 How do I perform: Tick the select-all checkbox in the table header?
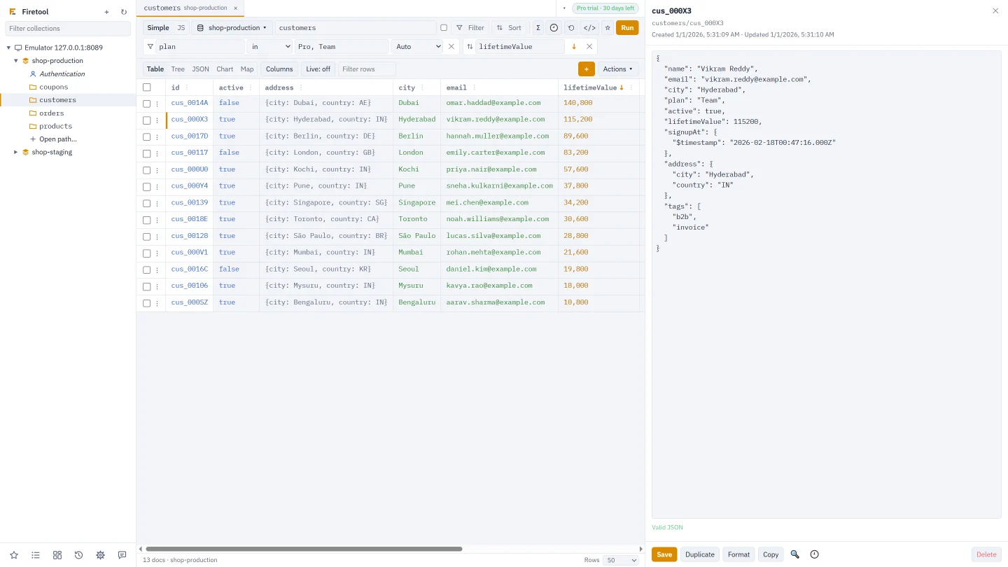tap(147, 87)
